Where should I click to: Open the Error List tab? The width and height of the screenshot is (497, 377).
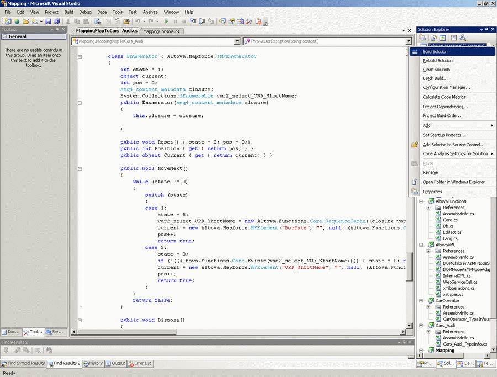[x=140, y=363]
